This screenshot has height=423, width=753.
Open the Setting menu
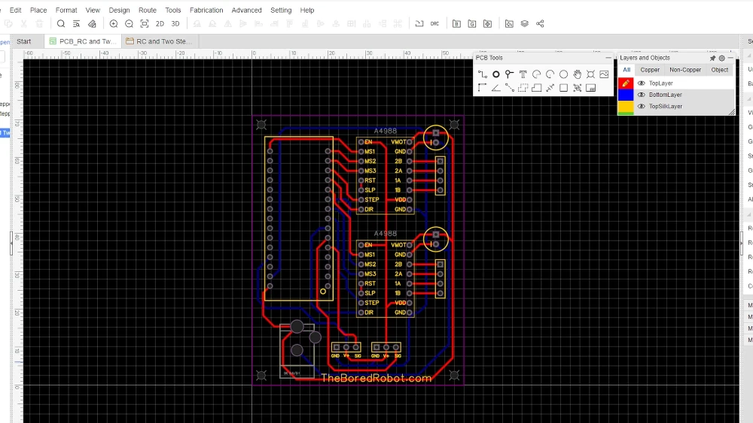pos(281,10)
